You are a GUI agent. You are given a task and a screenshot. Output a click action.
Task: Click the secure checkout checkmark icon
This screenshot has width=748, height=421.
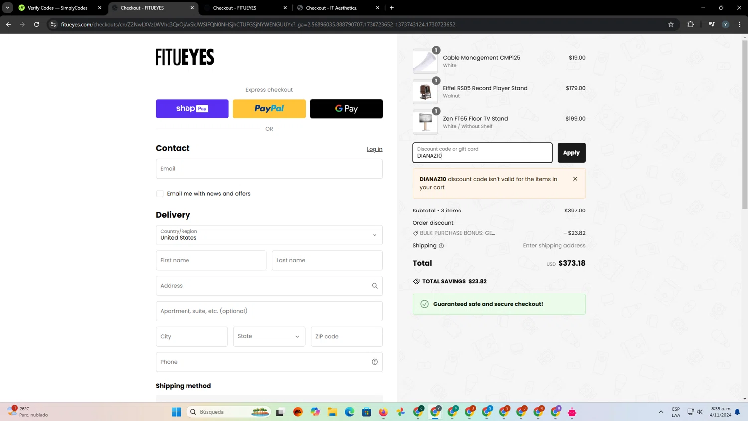tap(424, 304)
